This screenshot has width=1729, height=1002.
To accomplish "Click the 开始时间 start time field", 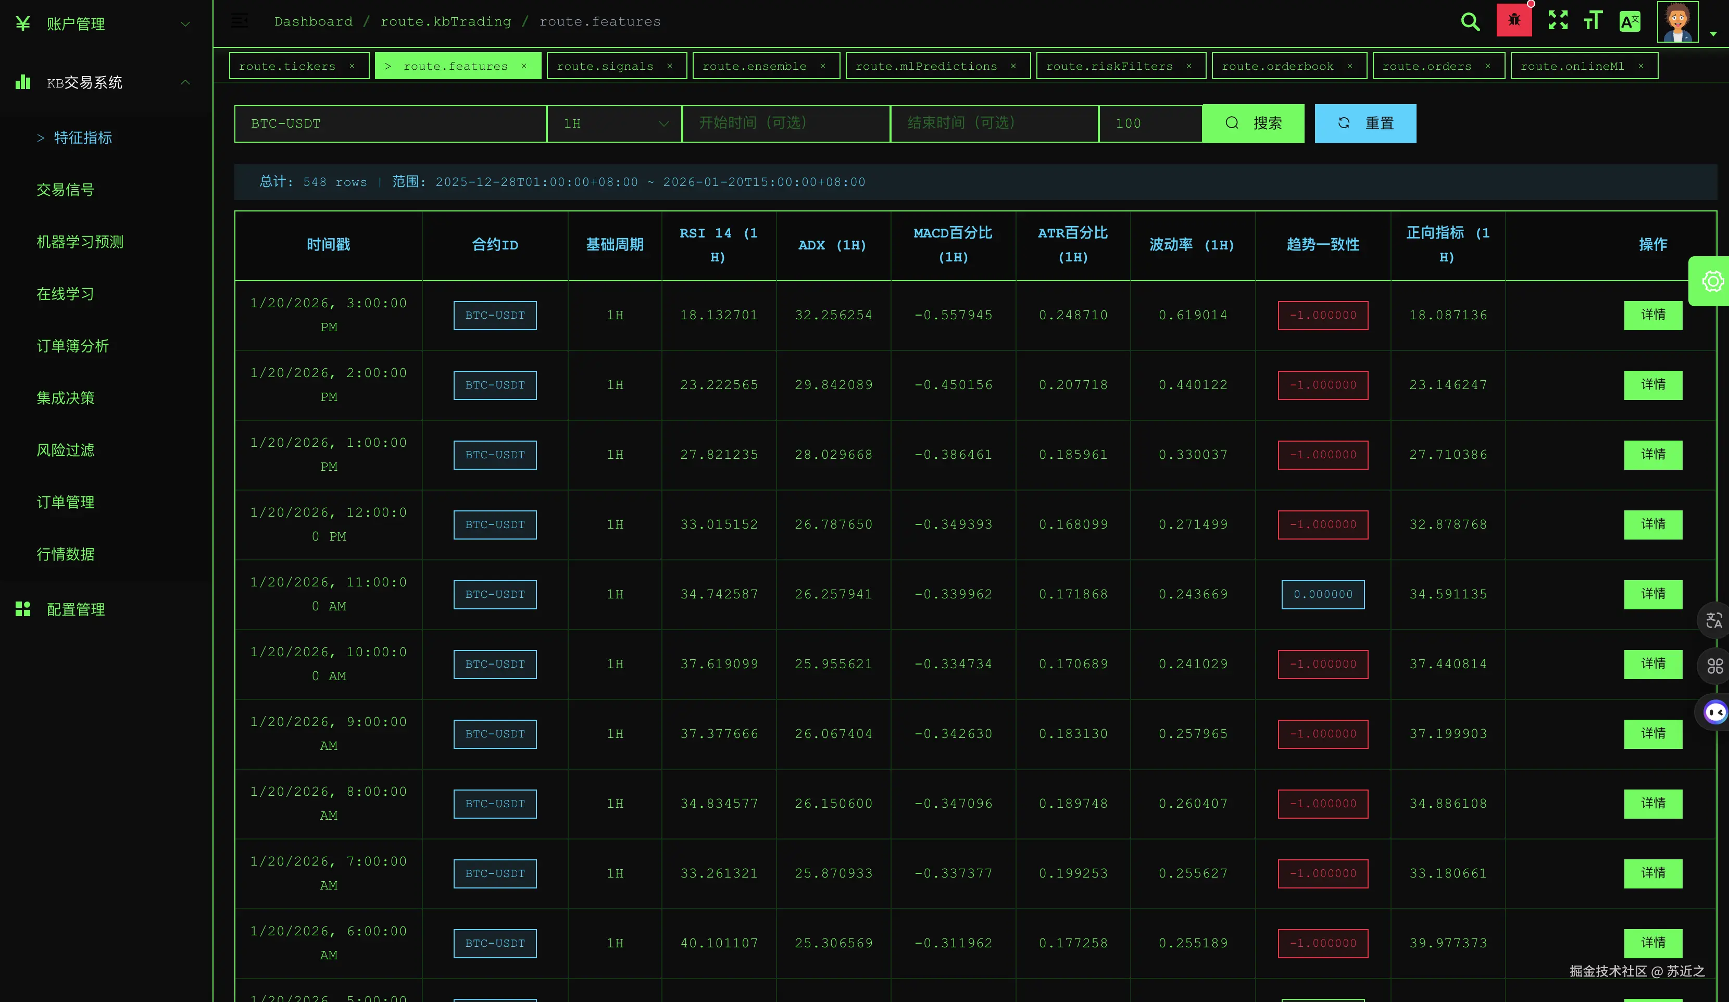I will pyautogui.click(x=785, y=123).
